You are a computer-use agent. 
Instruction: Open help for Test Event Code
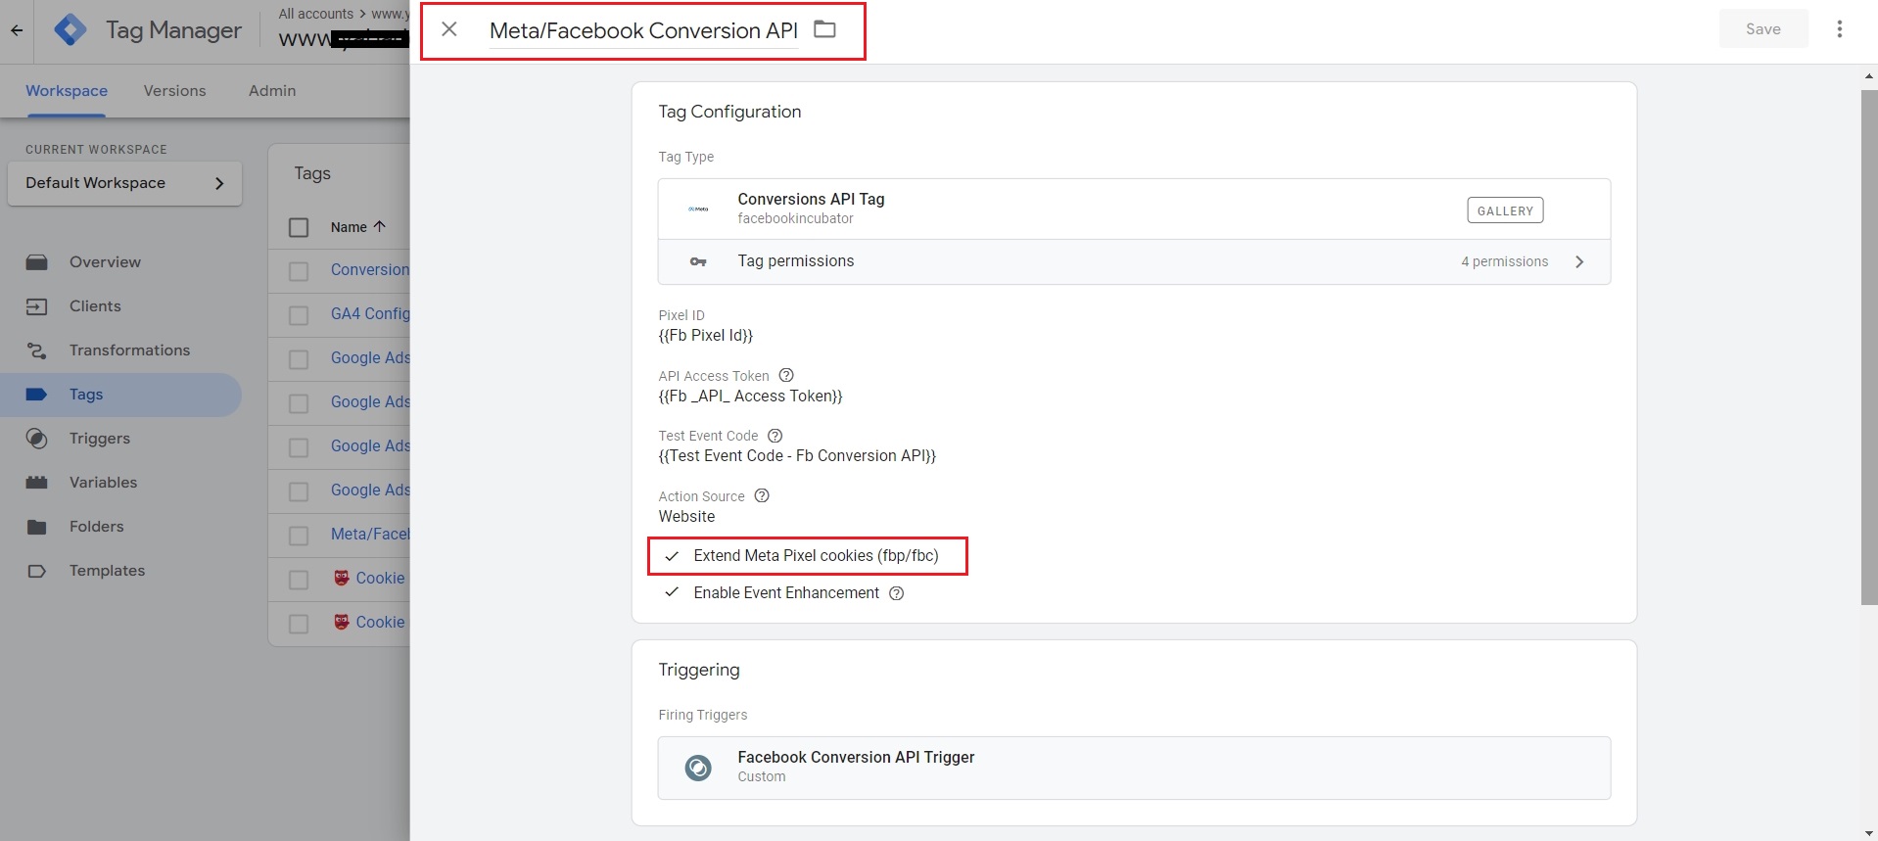(x=775, y=436)
